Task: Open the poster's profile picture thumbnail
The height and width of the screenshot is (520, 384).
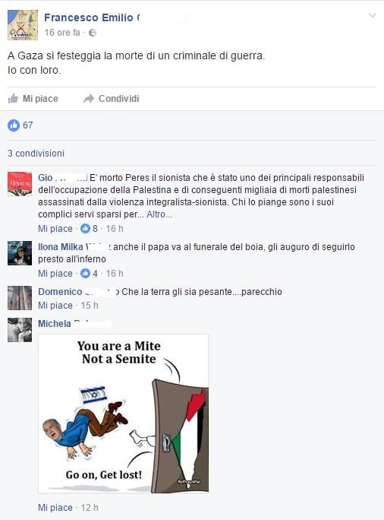Action: [23, 25]
